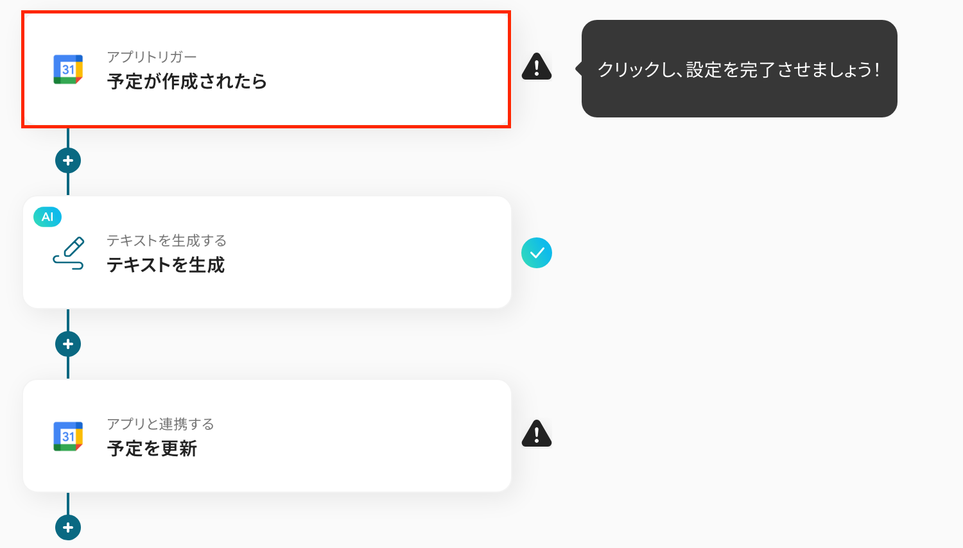Click the アプリトリガー label
This screenshot has width=963, height=548.
tap(152, 57)
